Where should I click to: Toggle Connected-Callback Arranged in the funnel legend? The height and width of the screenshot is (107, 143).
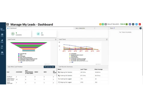pos(27,60)
